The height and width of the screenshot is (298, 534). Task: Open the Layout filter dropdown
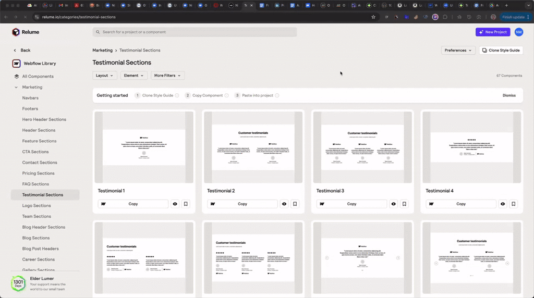click(105, 76)
